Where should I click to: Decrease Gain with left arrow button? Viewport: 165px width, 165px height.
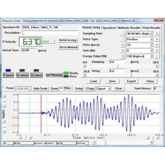coord(123,50)
